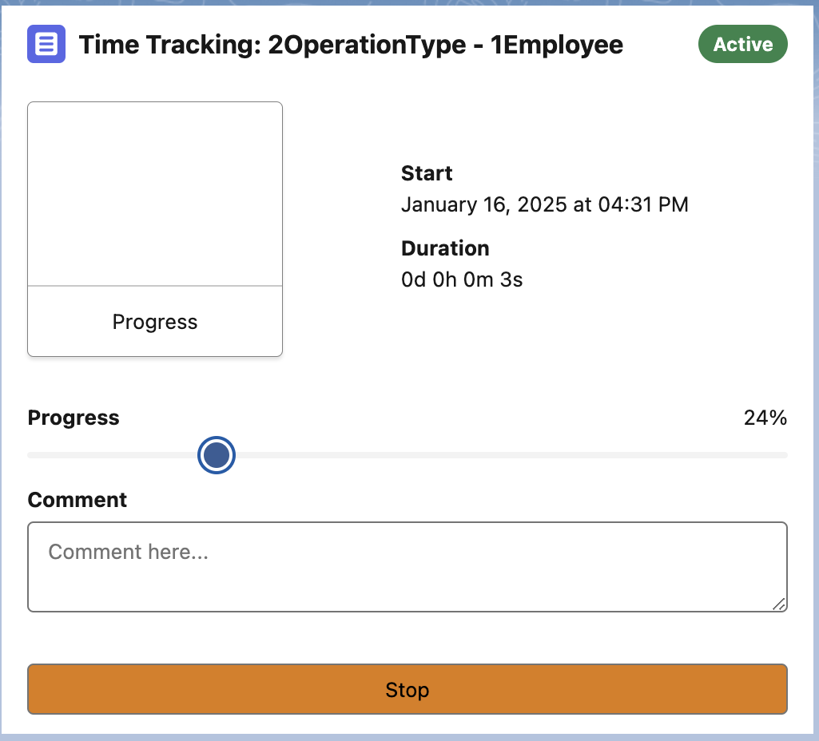Focus the Comment text area

pyautogui.click(x=407, y=566)
